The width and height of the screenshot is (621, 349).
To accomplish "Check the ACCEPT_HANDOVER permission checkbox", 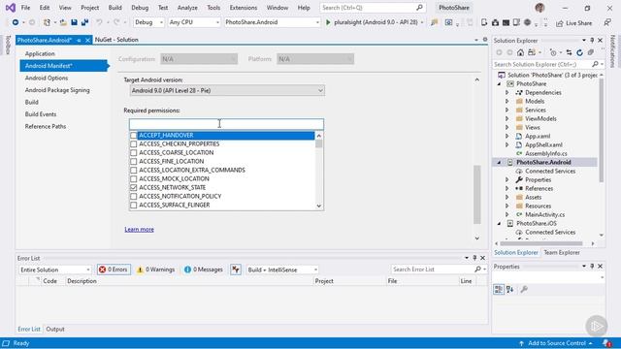I will click(134, 136).
